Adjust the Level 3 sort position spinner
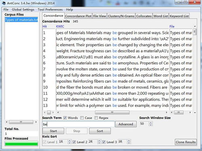This screenshot has width=202, height=151. pos(129,142)
